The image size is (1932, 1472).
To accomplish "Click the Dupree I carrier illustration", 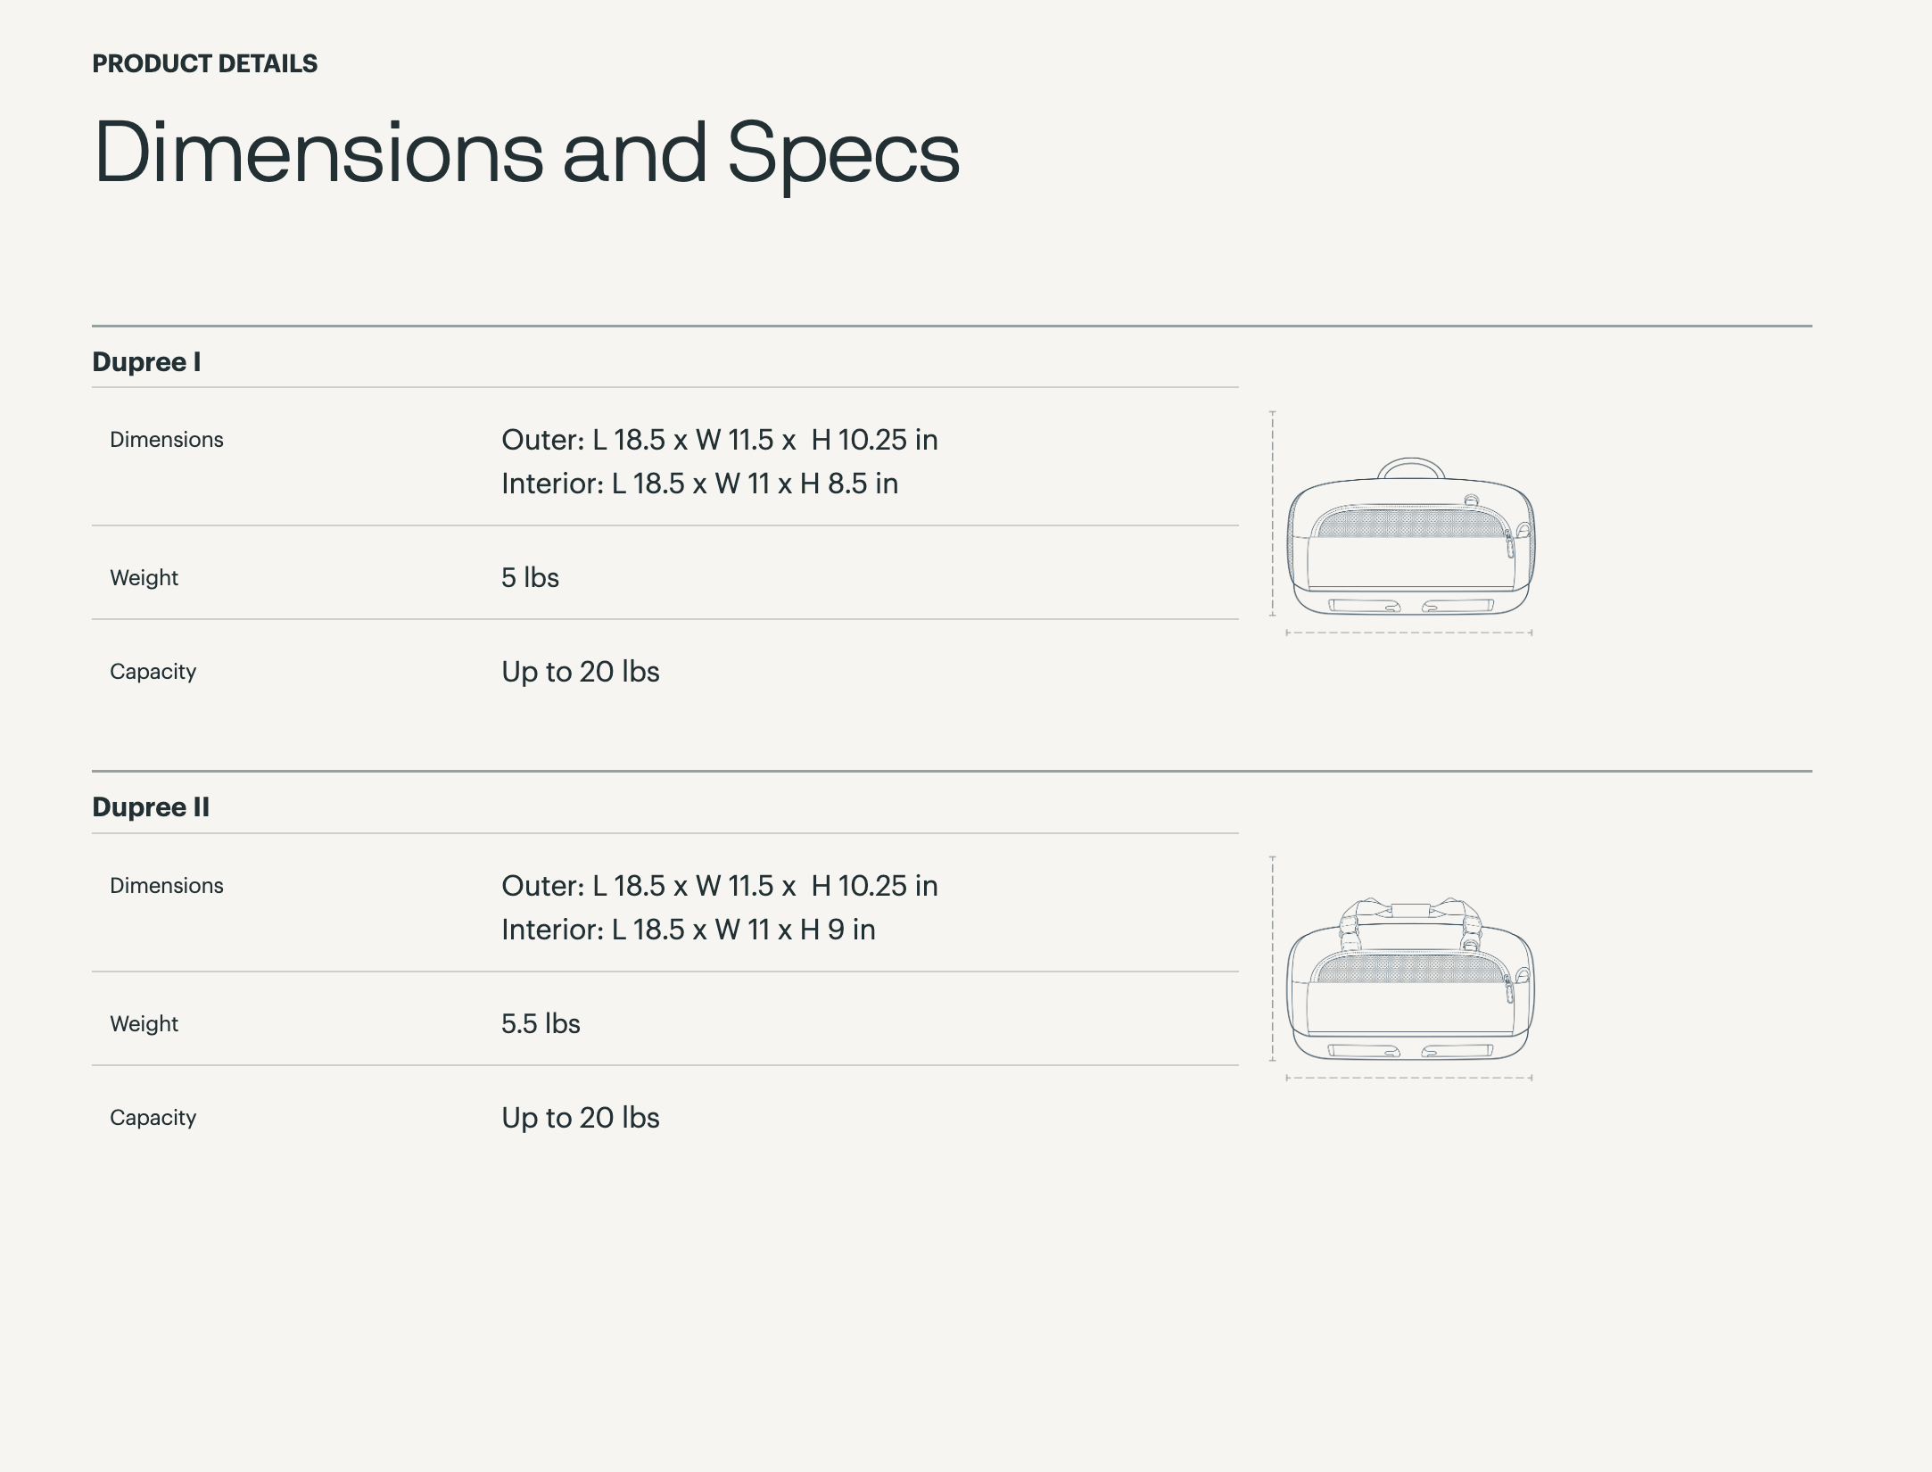I will pyautogui.click(x=1410, y=538).
